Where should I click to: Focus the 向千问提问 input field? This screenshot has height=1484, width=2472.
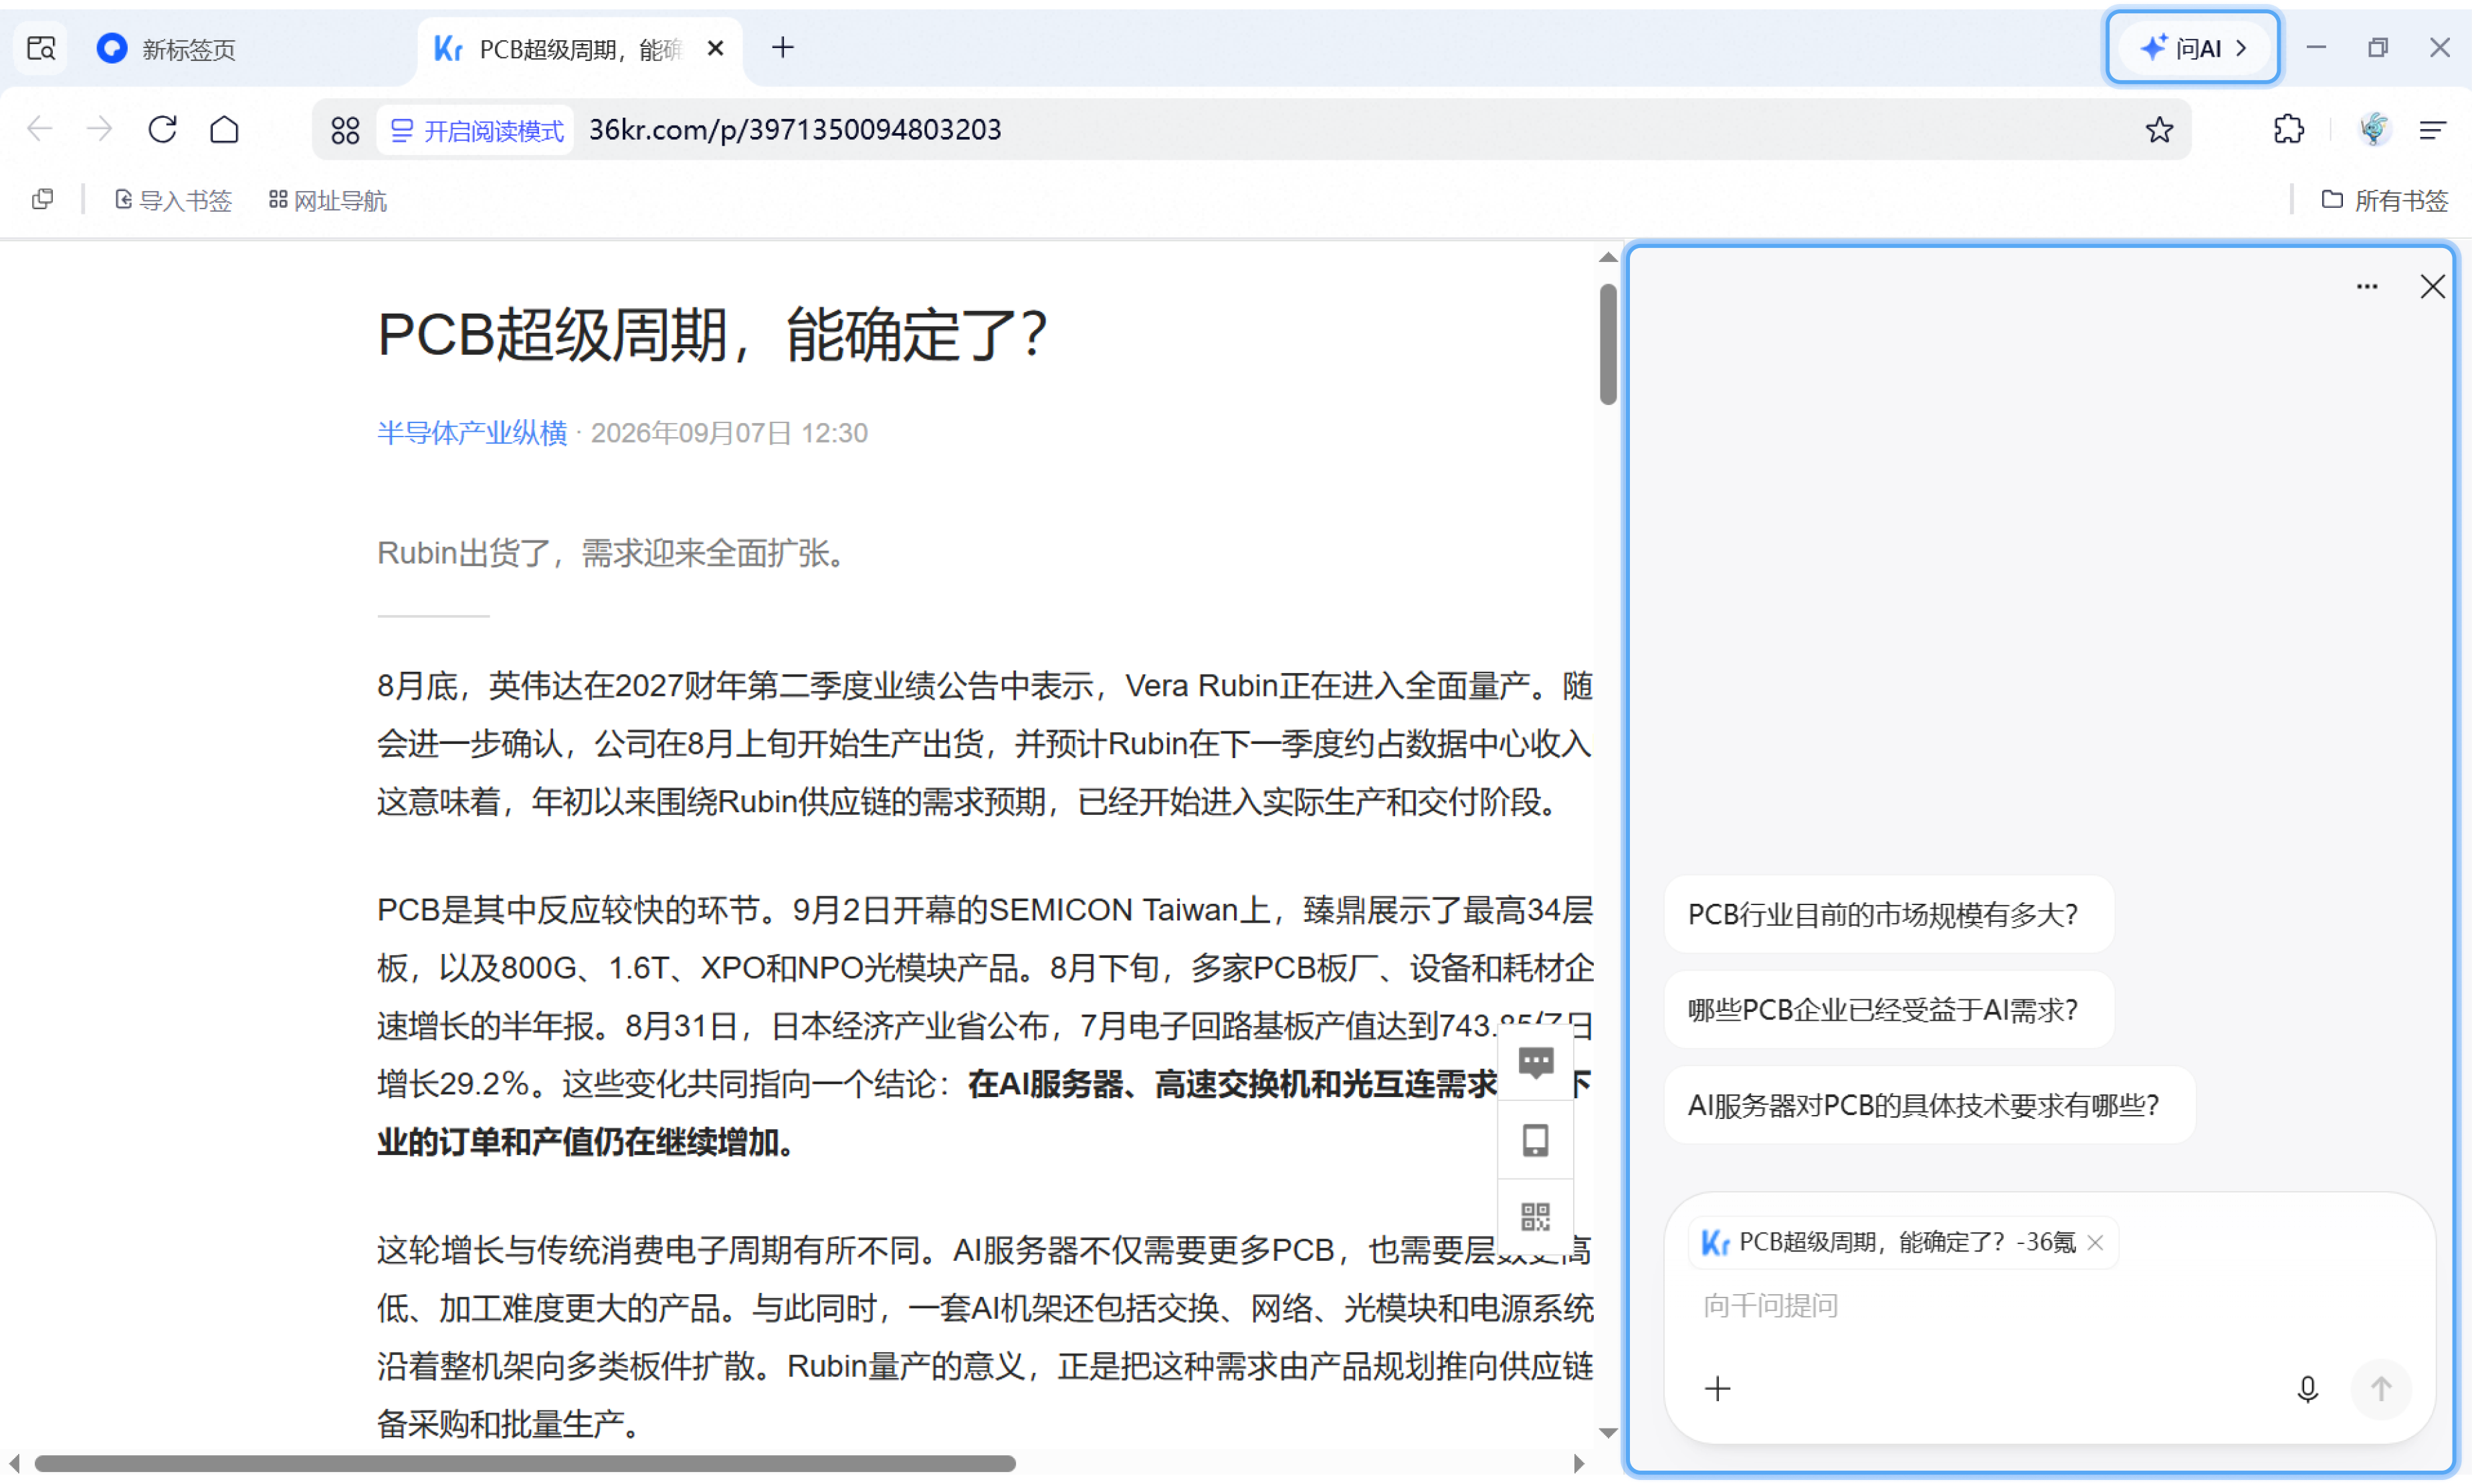[2049, 1305]
